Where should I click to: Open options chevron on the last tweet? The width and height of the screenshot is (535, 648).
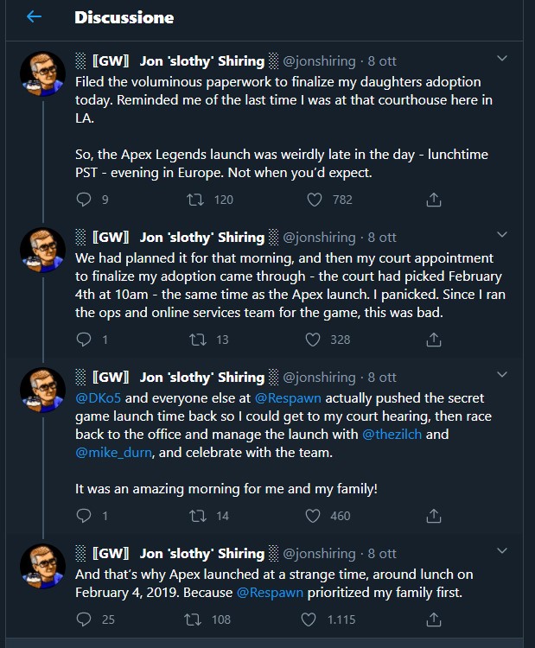pyautogui.click(x=502, y=552)
